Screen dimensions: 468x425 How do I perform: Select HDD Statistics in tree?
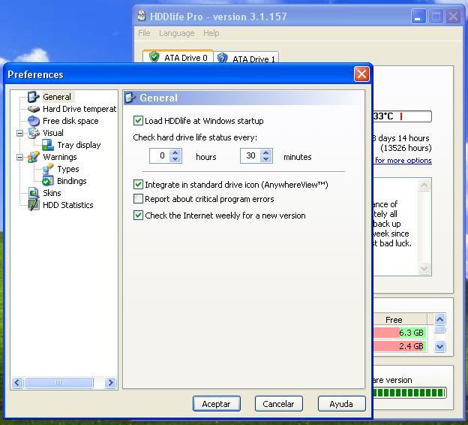68,205
